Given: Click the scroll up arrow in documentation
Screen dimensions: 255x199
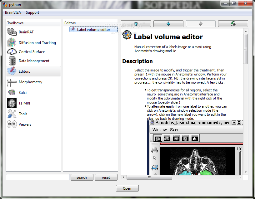Looking at the screenshot, I should click(246, 31).
